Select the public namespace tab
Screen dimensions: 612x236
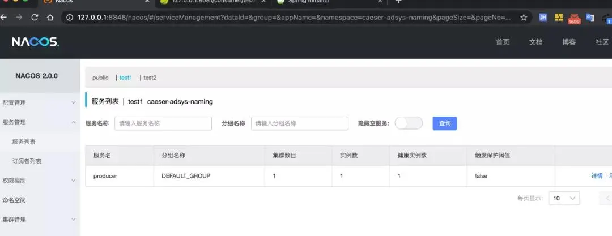pyautogui.click(x=100, y=78)
